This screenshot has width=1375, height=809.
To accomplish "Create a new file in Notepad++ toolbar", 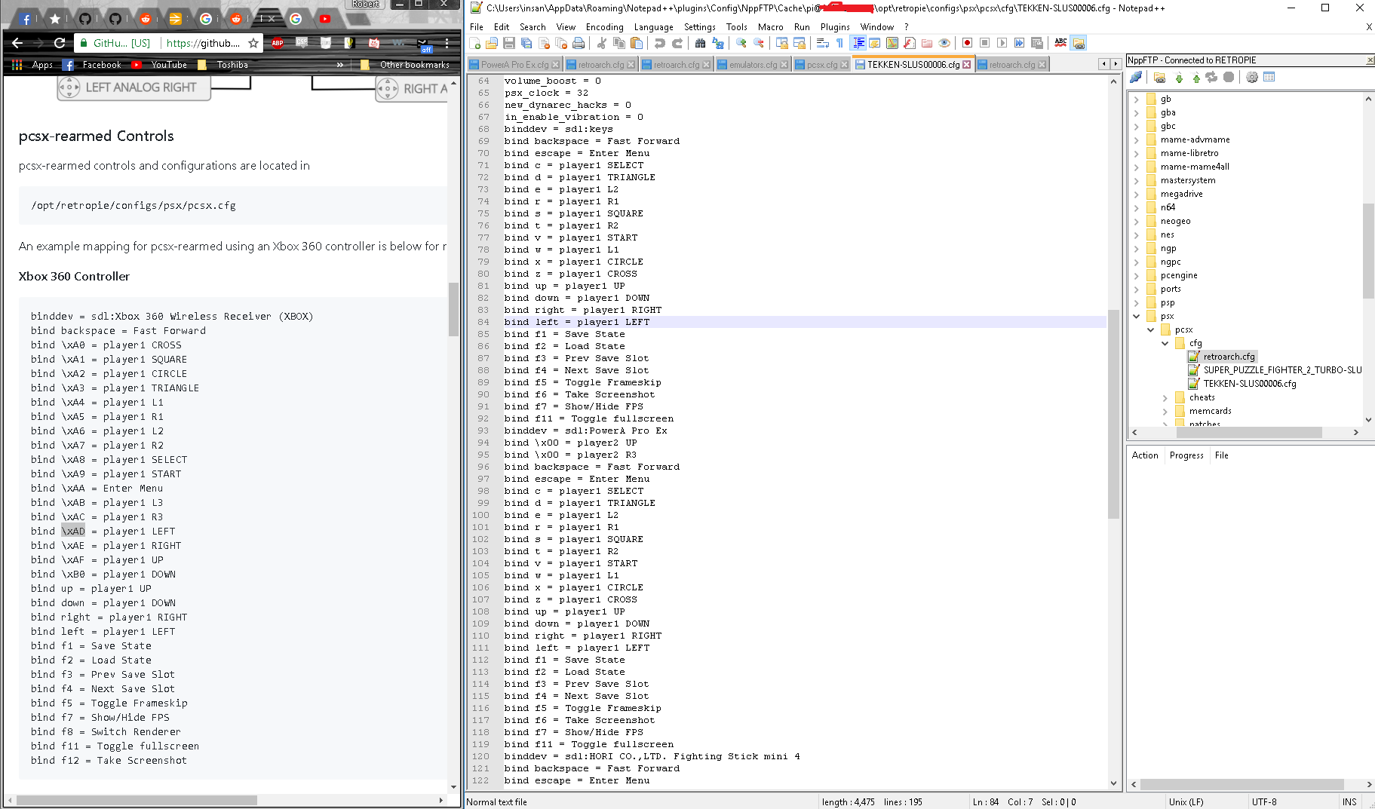I will coord(475,43).
